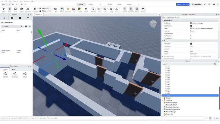Click the Script tool icon
220x124 pixels.
79,9
